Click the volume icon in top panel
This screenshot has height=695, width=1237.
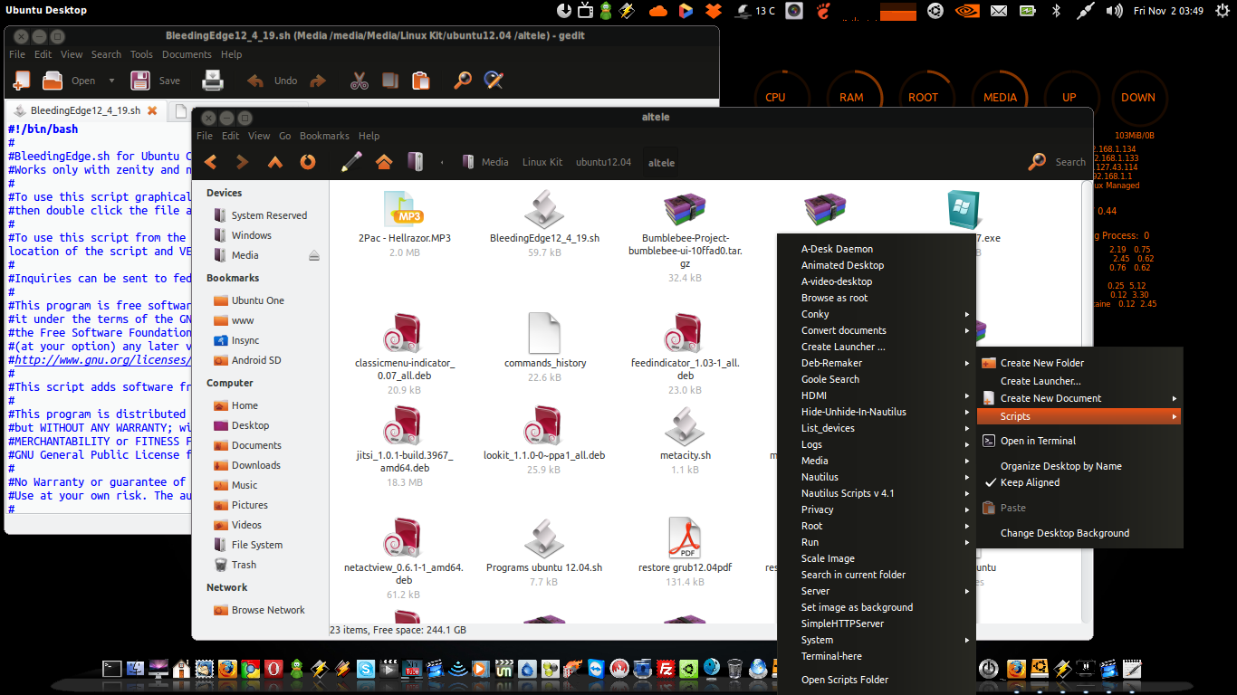click(1115, 11)
